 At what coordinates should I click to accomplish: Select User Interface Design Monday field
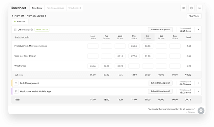coord(93,56)
